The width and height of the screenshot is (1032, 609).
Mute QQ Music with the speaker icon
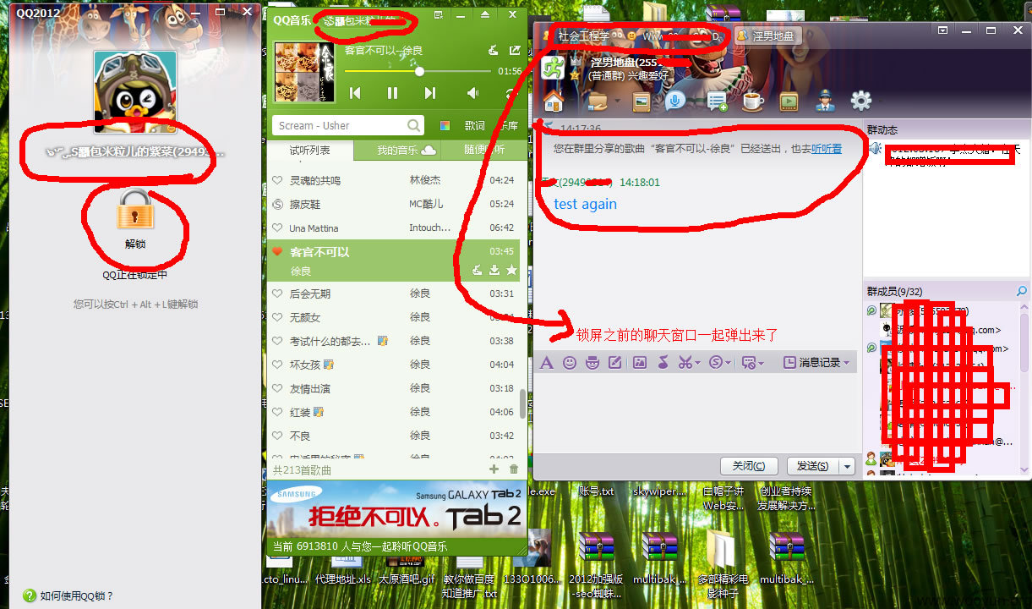[x=472, y=93]
